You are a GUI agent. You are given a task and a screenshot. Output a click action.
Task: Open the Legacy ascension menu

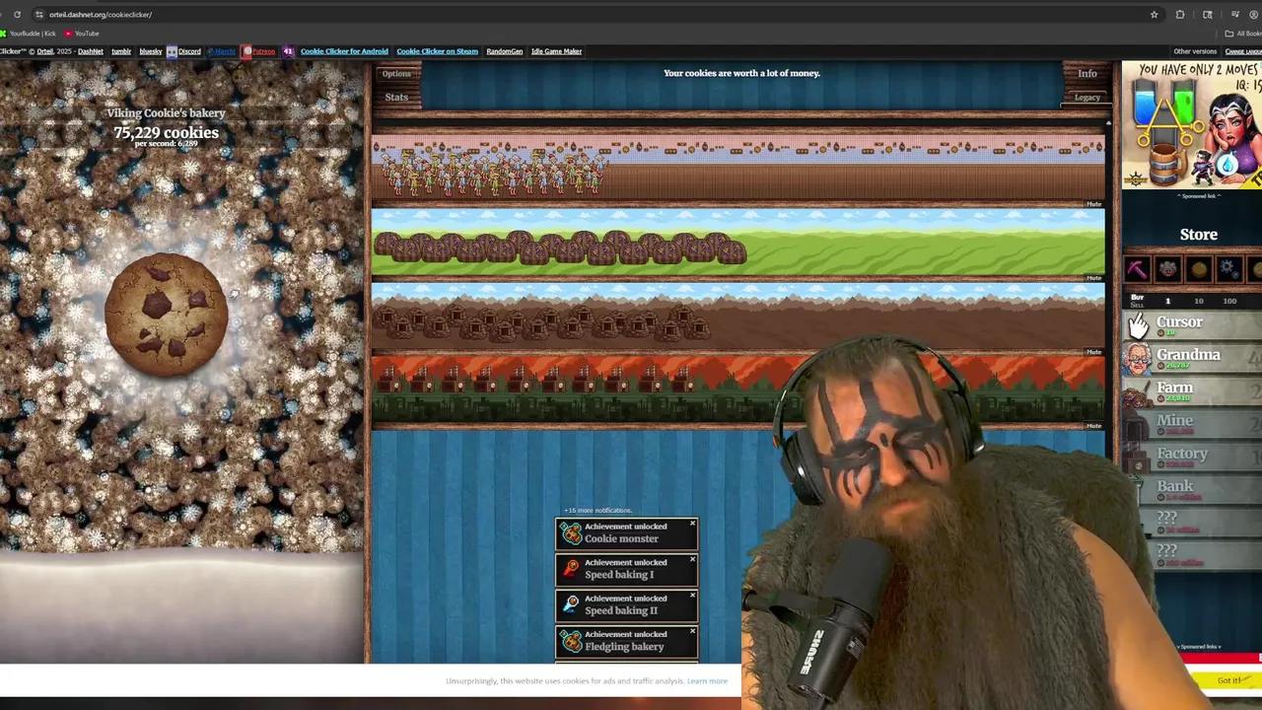1087,98
